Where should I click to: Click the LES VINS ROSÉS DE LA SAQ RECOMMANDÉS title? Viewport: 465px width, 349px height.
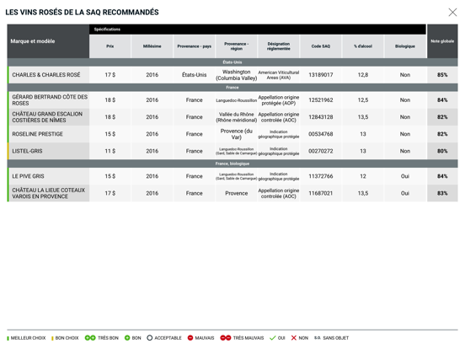click(x=83, y=12)
